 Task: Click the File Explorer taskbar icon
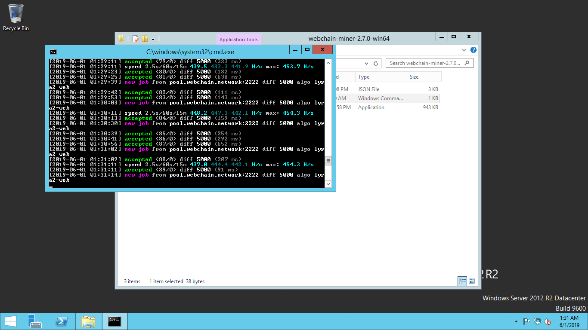[x=88, y=321]
